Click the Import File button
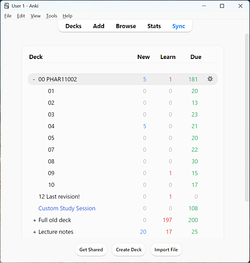250x263 pixels. coord(166,250)
